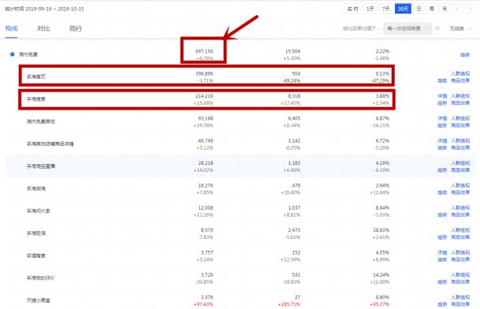The width and height of the screenshot is (480, 309).
Task: Open 人群透视 for 手淘淘宝直播 row
Action: 460,163
